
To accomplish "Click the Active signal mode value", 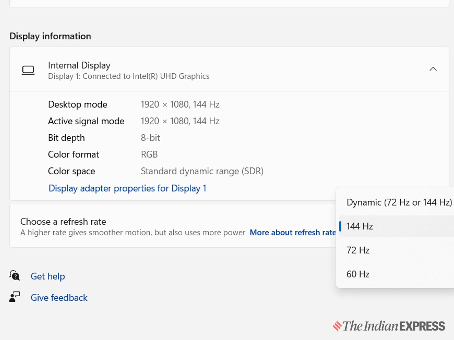I will [x=180, y=121].
